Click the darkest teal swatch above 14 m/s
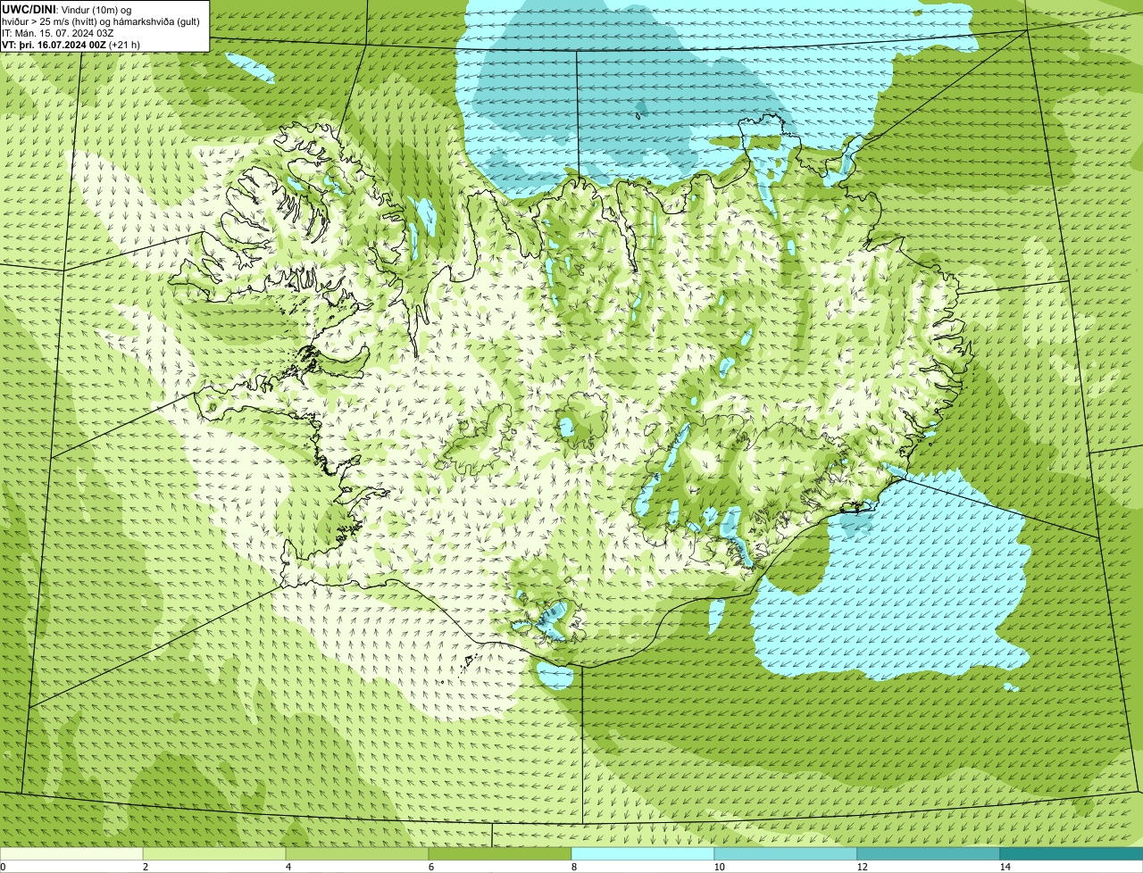Image resolution: width=1143 pixels, height=873 pixels. tap(1072, 854)
